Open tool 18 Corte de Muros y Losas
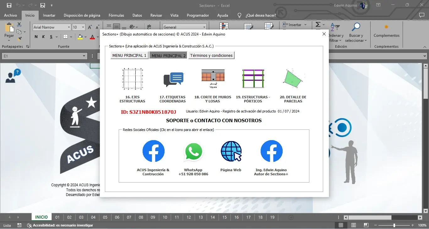 point(213,79)
